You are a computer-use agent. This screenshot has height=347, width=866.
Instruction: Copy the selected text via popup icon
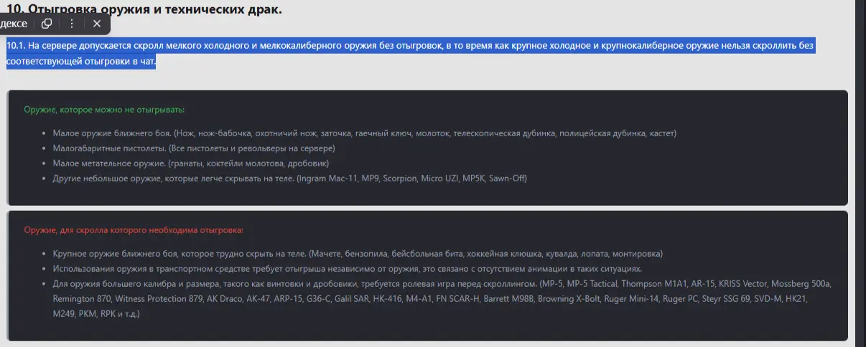[47, 24]
